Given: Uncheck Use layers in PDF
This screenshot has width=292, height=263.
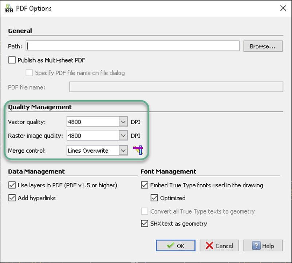Looking at the screenshot, I should [12, 185].
